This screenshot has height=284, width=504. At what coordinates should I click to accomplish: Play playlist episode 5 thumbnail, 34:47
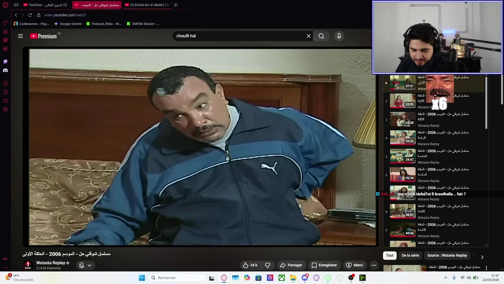(402, 156)
